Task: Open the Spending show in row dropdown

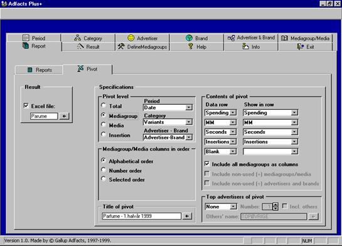Action: point(294,112)
